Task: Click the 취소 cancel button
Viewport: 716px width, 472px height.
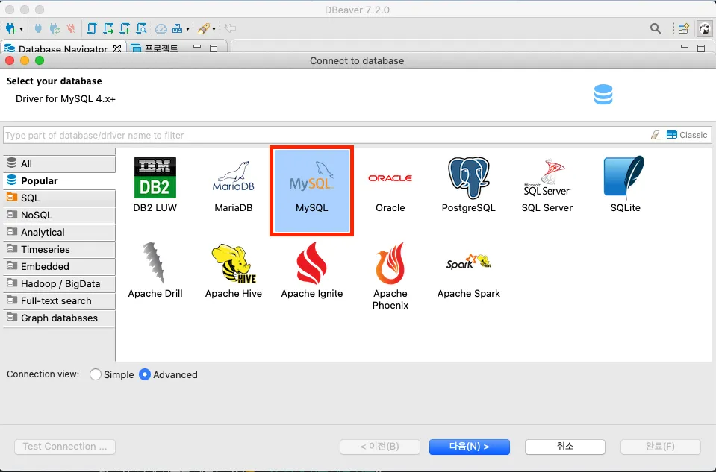Action: pos(565,447)
